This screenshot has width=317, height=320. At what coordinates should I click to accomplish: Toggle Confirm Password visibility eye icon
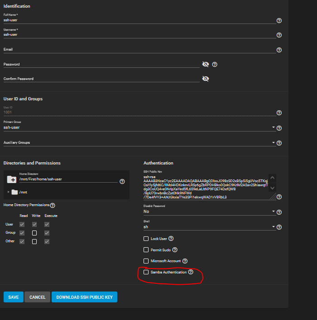tap(206, 79)
